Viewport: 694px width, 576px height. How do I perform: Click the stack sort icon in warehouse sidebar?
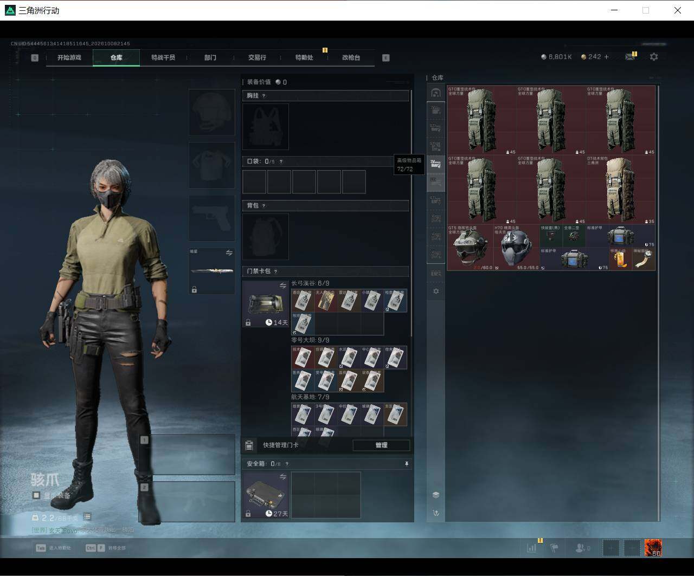[436, 495]
